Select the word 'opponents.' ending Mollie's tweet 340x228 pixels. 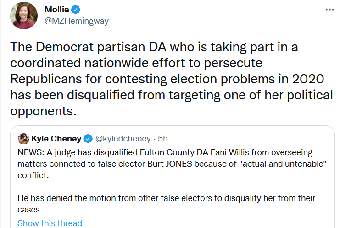point(44,112)
